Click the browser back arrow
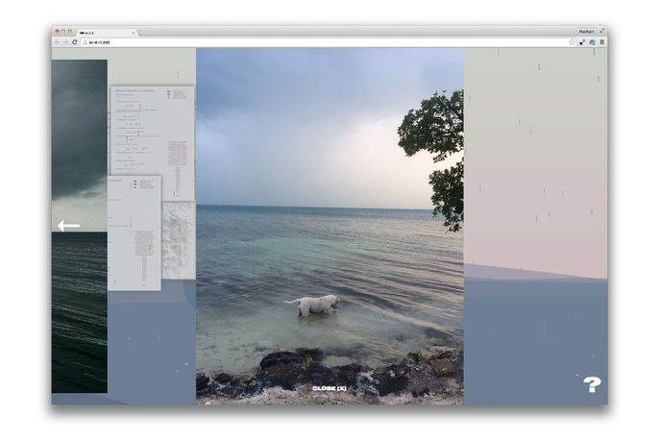 57,42
